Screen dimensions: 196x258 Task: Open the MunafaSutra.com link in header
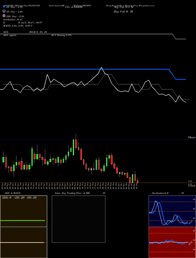147,5
